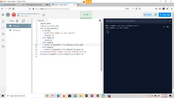This screenshot has height=98, width=174.
Task: Go forward in browser history
Action: coord(6,9)
